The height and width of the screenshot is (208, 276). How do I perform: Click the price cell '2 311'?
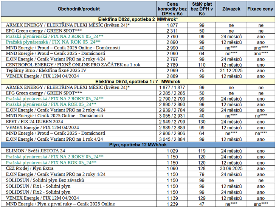coord(172,31)
